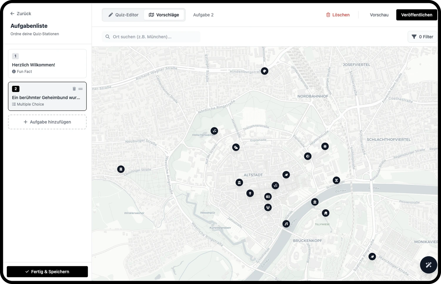This screenshot has width=441, height=284.
Task: Add a task with Aufgabe hinzufügen
Action: click(x=47, y=122)
